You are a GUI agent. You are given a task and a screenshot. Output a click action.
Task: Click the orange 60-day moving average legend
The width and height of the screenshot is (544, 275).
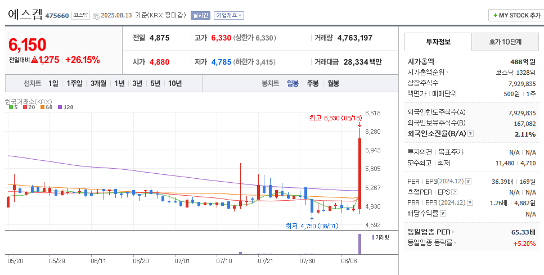(47, 107)
